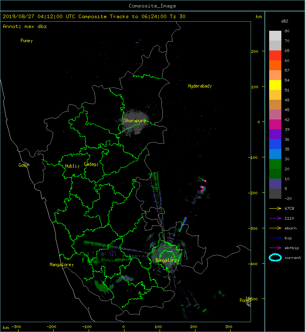Click the 'current' legend label text
Screen dimensions: 305x332
(293, 258)
